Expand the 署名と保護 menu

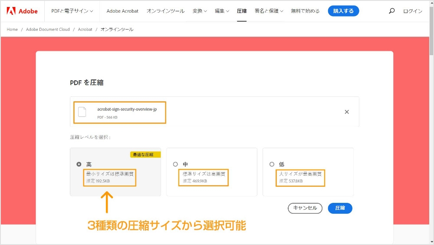click(x=269, y=11)
